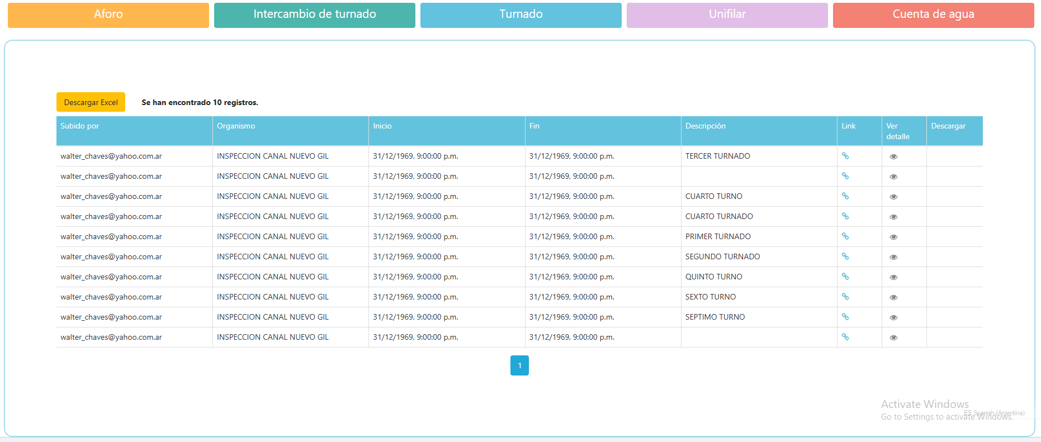The image size is (1041, 442).
Task: Open the Cuenta de agua tab
Action: [933, 15]
